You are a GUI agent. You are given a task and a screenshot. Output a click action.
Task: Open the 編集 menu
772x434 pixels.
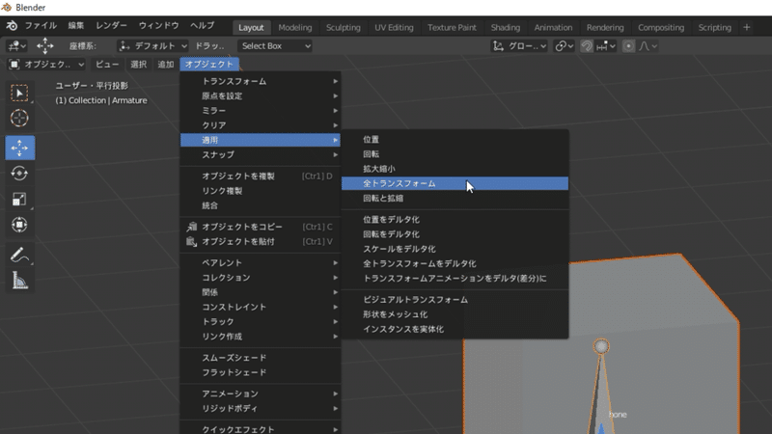[76, 26]
